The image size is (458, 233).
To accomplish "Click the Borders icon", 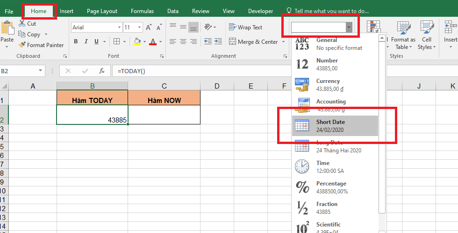I will click(x=117, y=42).
